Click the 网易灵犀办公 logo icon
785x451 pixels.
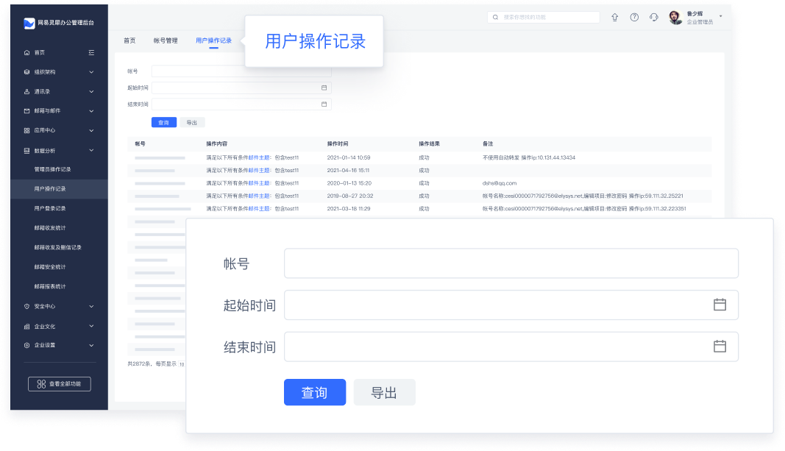tap(29, 24)
